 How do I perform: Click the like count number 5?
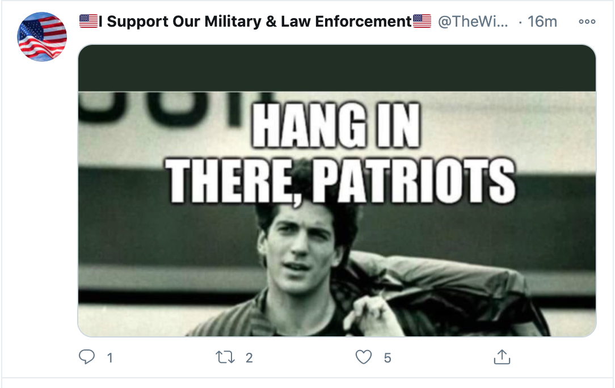pyautogui.click(x=387, y=357)
